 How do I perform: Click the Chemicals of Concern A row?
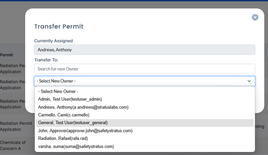(13, 145)
